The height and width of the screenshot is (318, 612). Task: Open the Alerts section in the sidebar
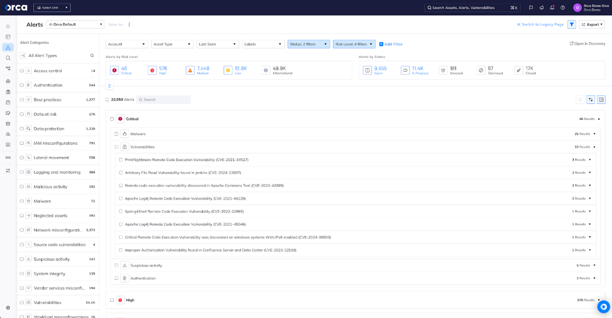[x=8, y=47]
